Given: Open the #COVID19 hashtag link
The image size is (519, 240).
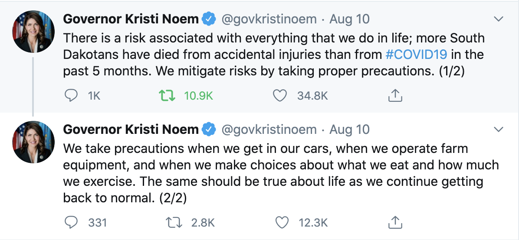Looking at the screenshot, I should pyautogui.click(x=417, y=55).
